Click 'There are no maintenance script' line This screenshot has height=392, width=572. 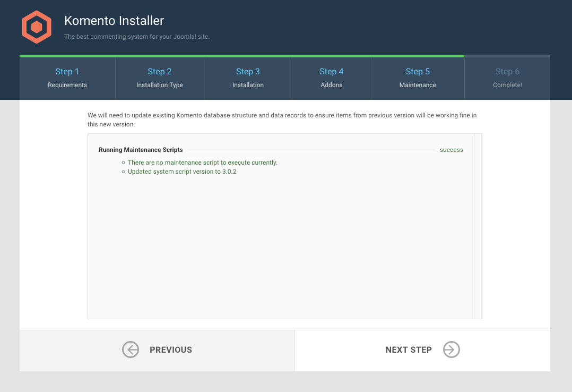pos(203,163)
